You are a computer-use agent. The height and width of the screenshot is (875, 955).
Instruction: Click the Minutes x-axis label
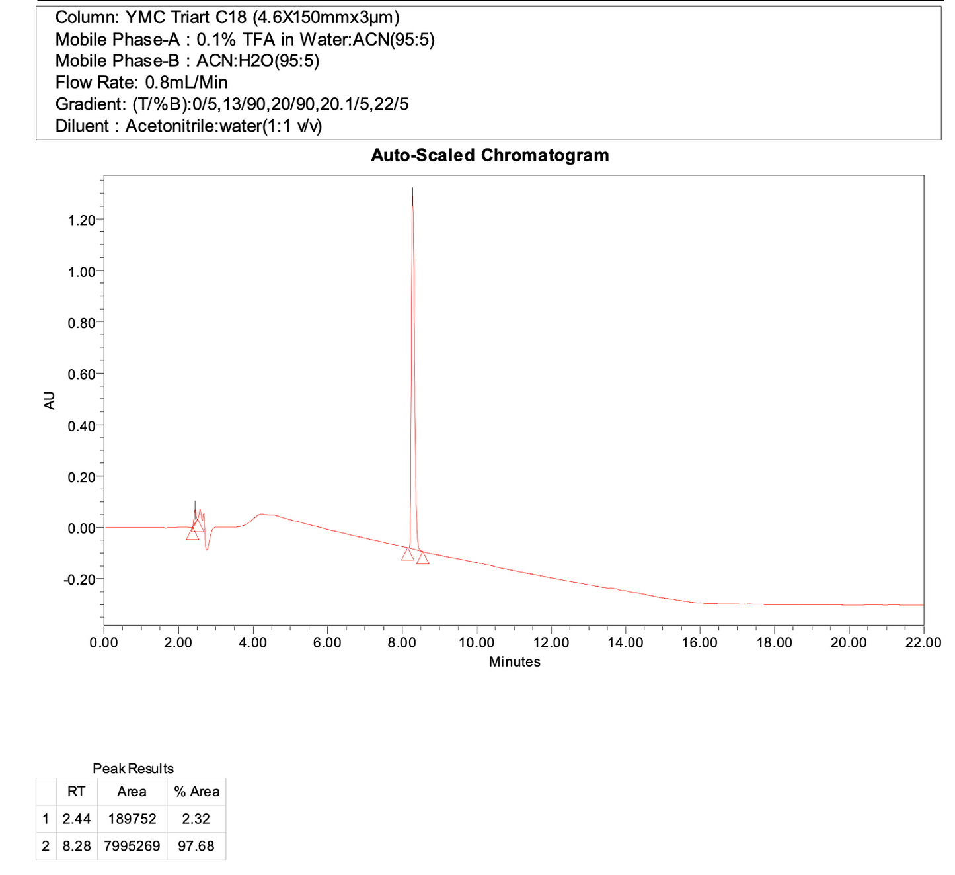coord(514,661)
